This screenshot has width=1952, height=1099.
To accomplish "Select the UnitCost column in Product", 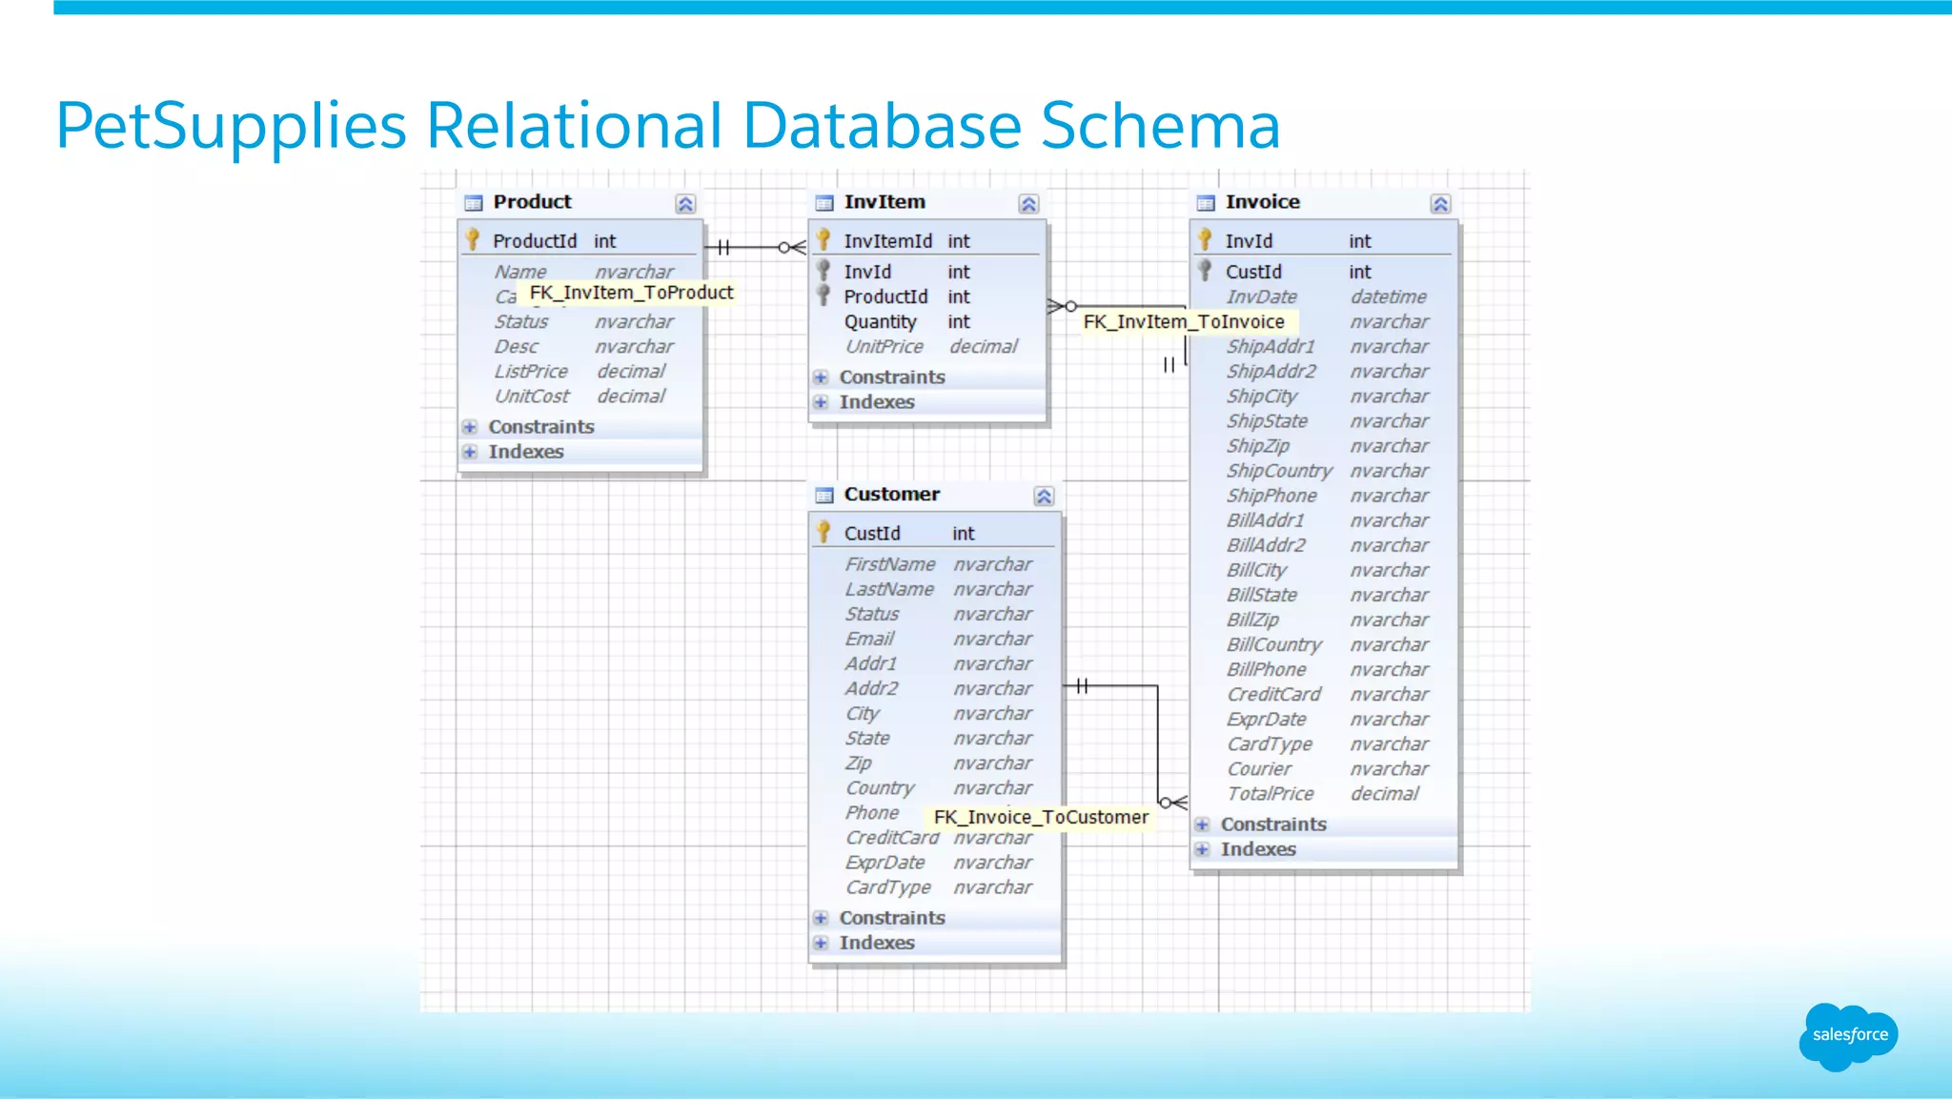I will tap(581, 397).
